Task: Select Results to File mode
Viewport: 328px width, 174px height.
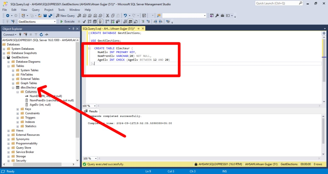Action: pos(136,21)
